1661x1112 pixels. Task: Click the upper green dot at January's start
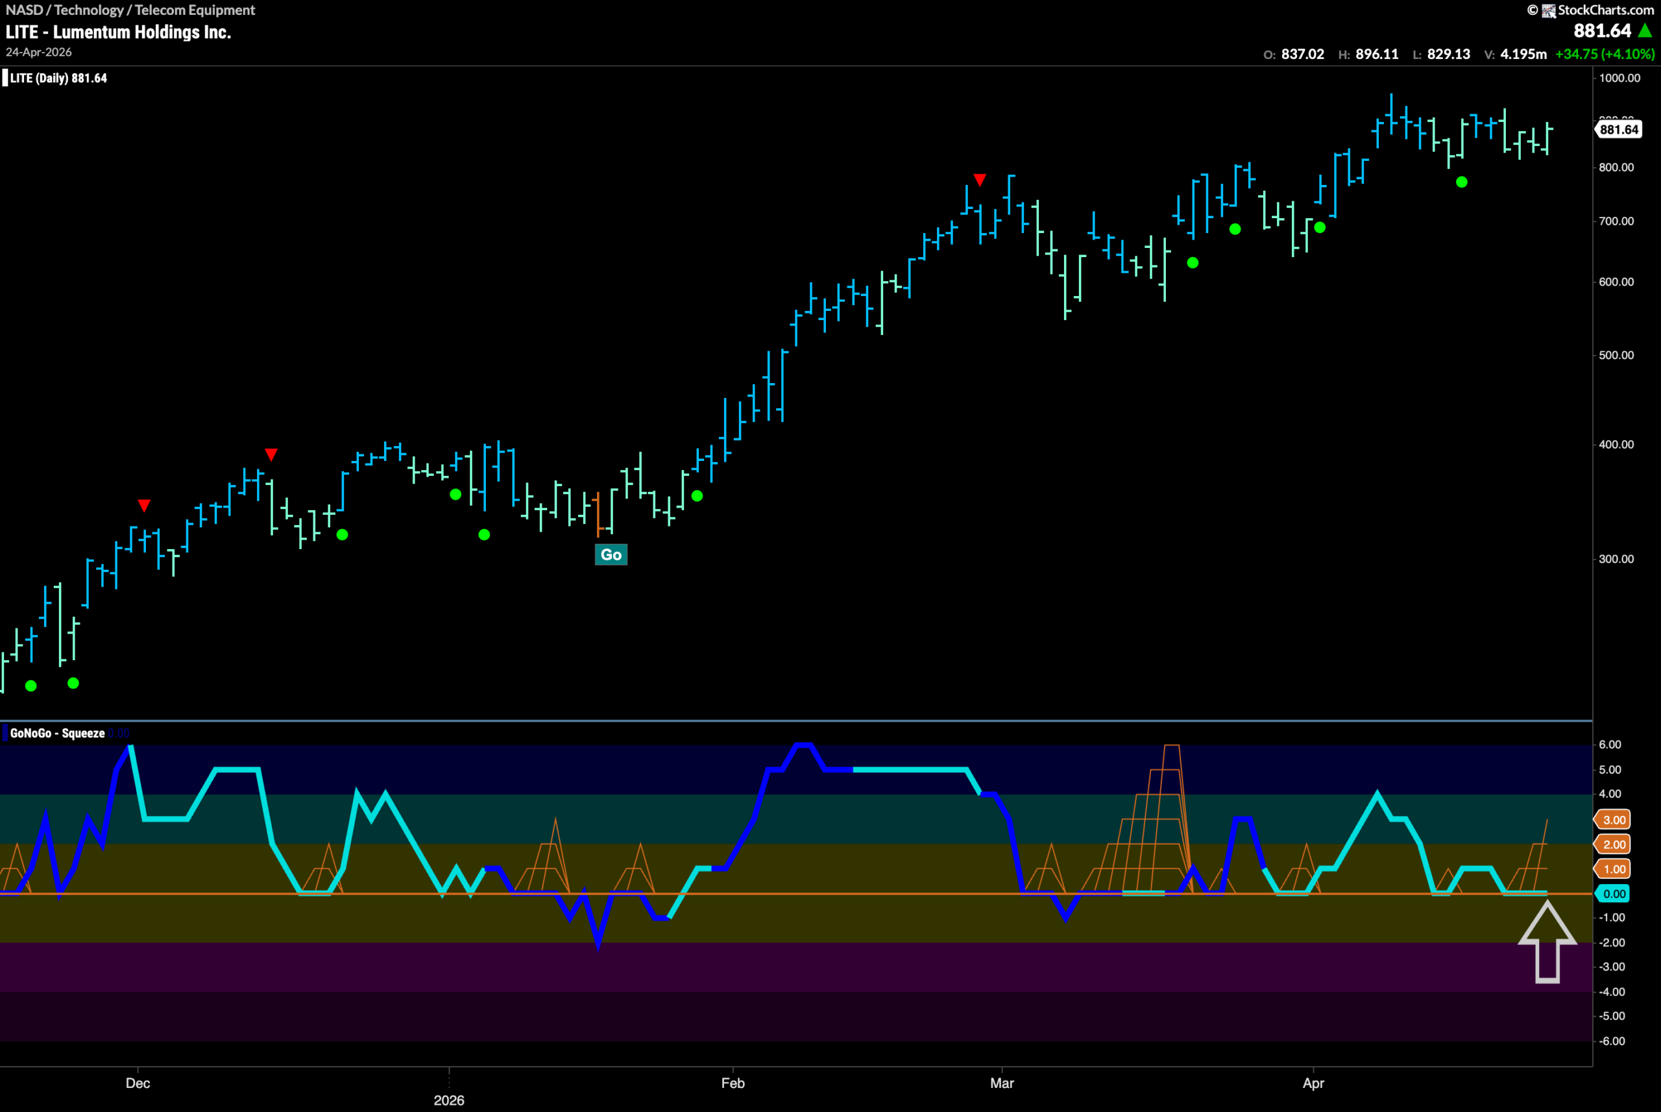(x=455, y=494)
